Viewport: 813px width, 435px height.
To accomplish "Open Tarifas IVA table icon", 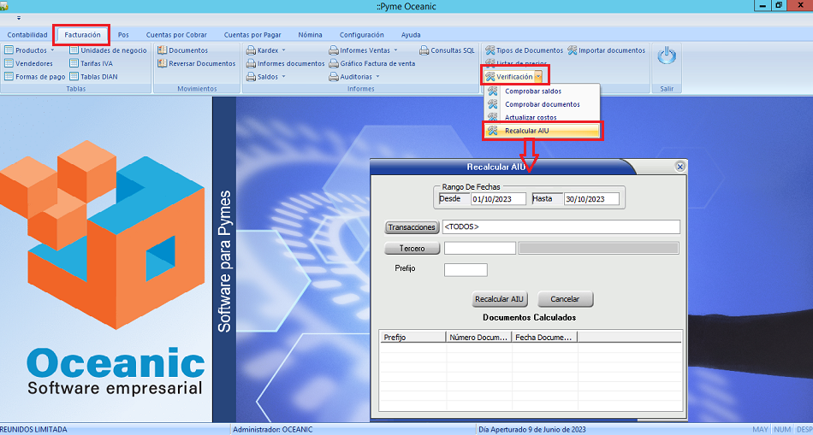I will [x=74, y=63].
